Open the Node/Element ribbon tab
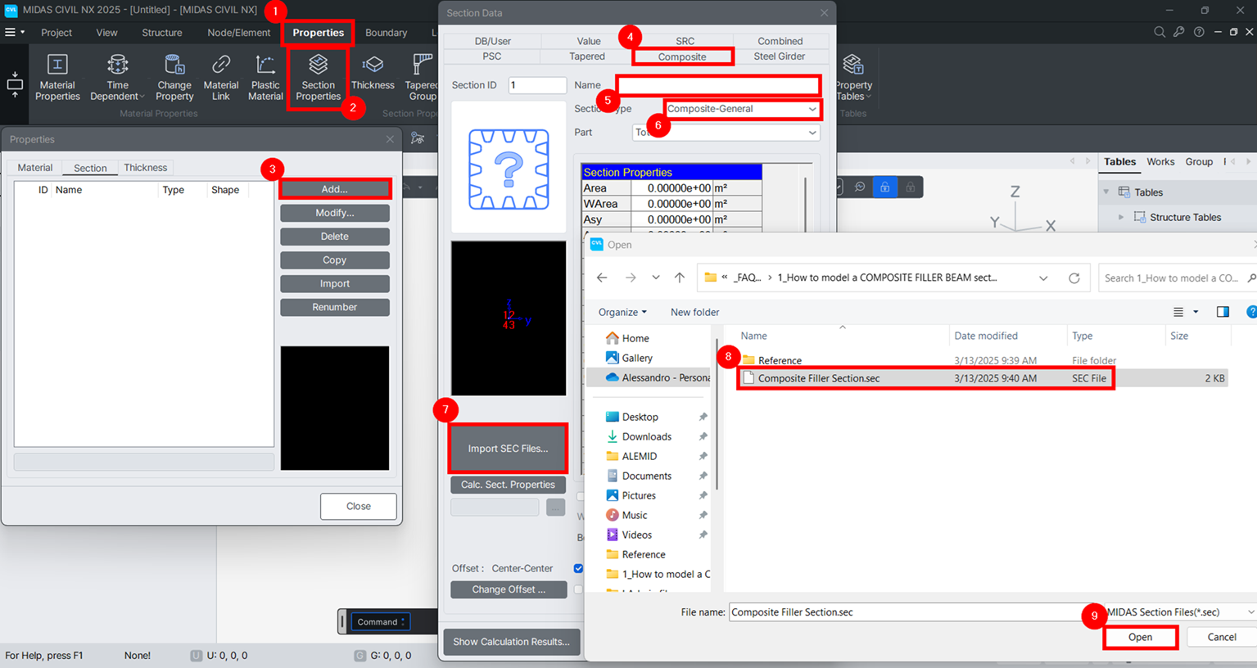 238,33
